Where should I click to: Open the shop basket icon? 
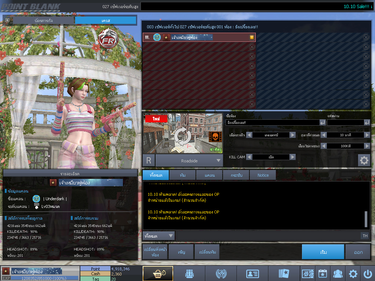(158, 274)
